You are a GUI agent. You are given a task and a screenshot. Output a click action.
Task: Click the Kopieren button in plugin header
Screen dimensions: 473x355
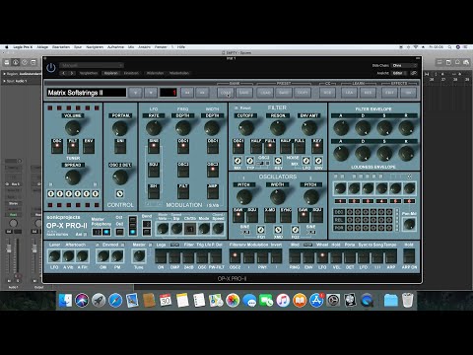tap(111, 73)
